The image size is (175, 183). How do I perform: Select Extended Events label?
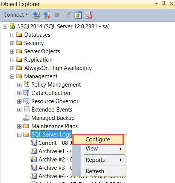[52, 110]
